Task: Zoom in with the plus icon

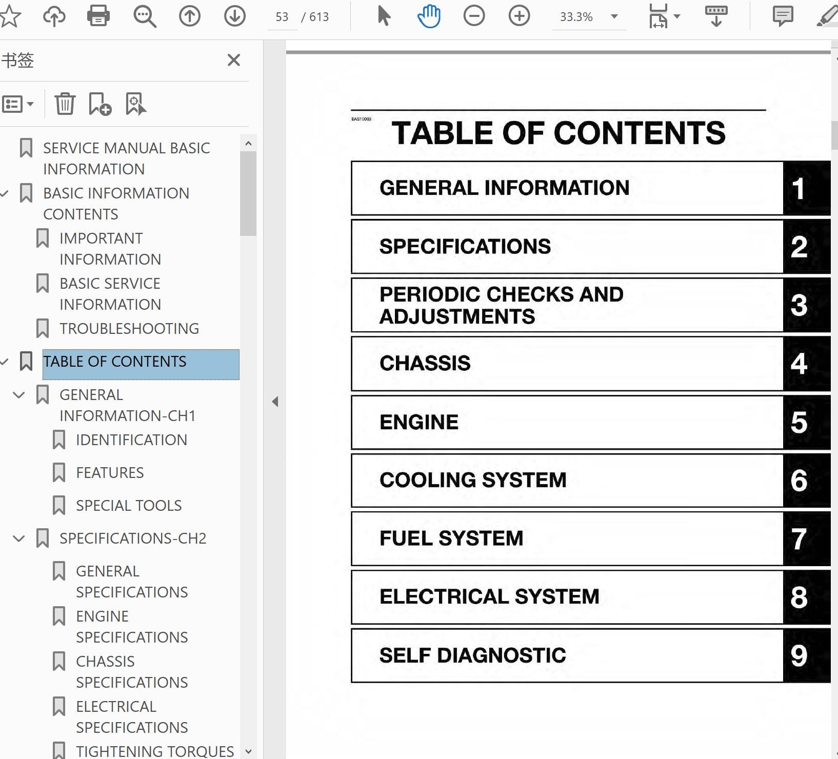Action: [x=520, y=16]
